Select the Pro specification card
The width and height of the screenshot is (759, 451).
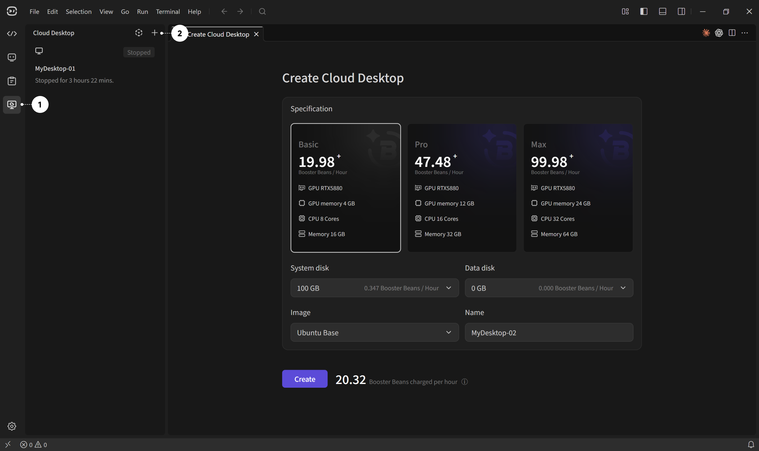point(462,188)
